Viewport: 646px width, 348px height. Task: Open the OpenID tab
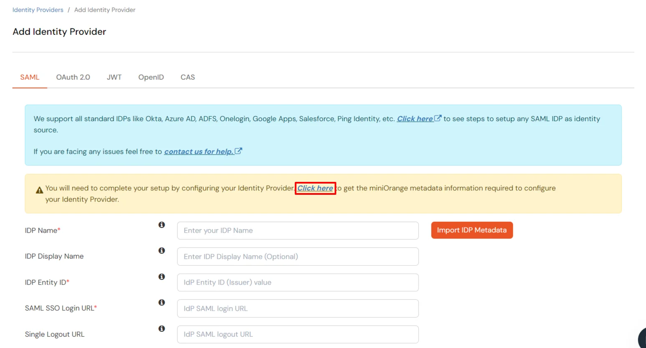point(151,77)
